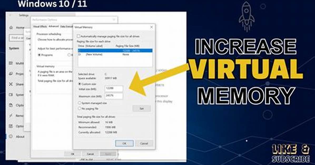Screen dimensions: 315x165
Task: Open Optional features sidebar icon
Action: (11, 126)
